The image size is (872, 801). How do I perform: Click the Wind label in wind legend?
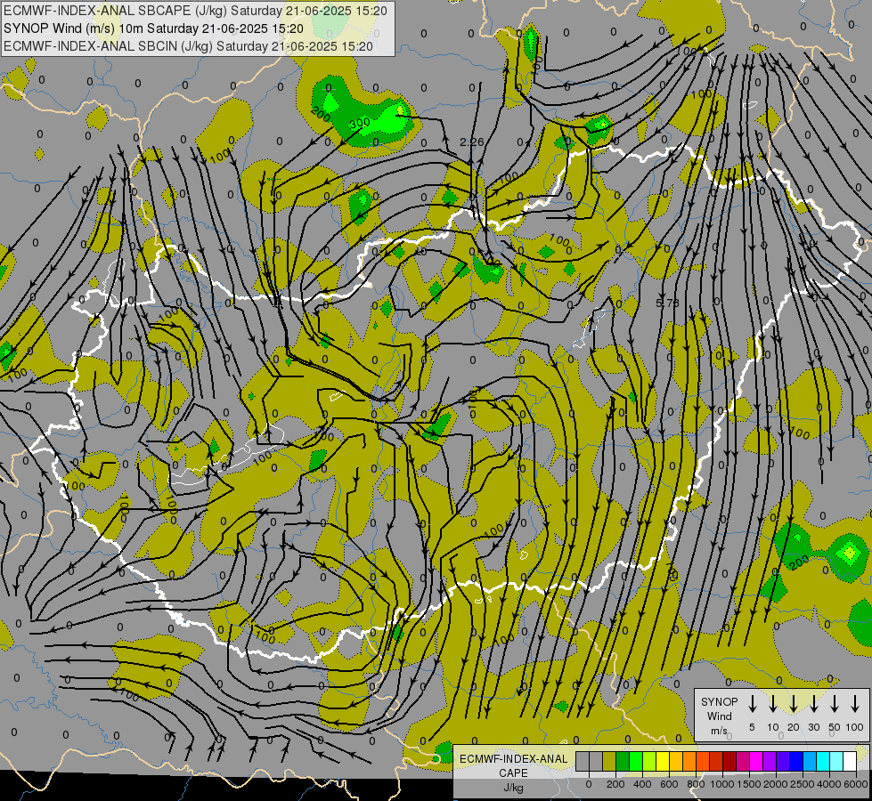(719, 716)
